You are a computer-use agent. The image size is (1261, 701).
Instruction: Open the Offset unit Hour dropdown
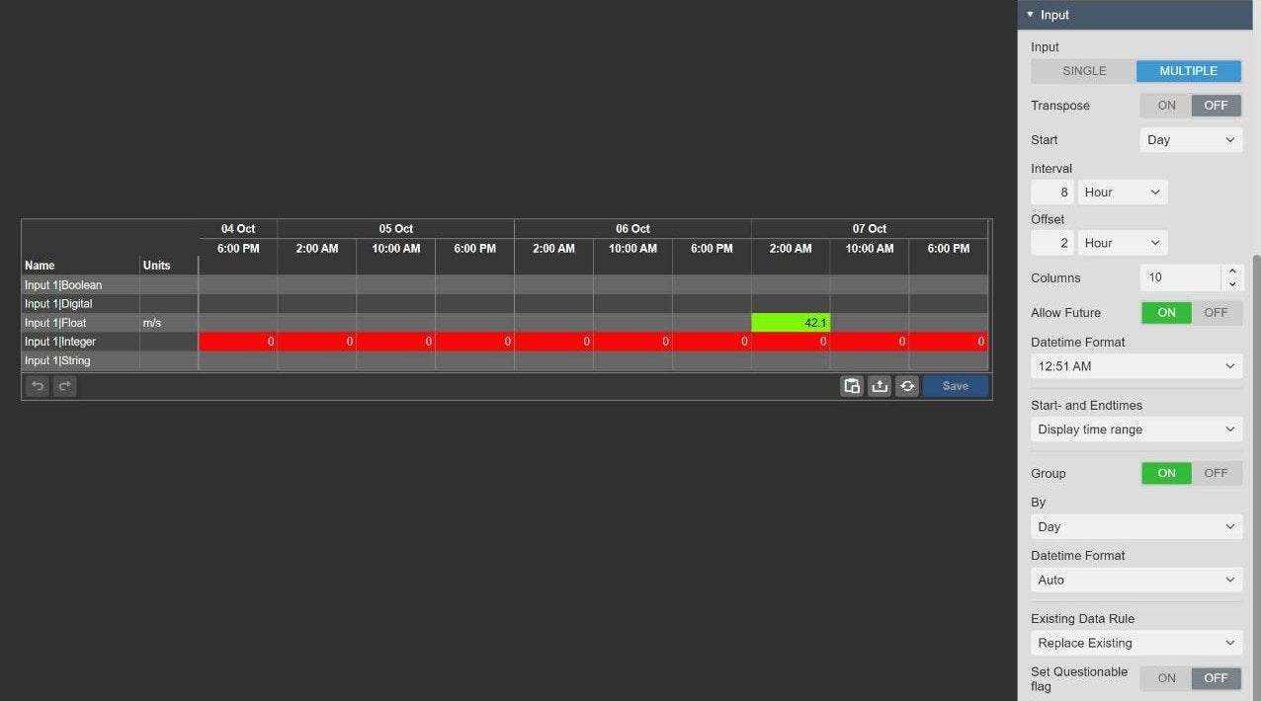point(1123,243)
